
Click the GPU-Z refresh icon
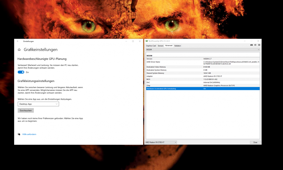coord(255,45)
